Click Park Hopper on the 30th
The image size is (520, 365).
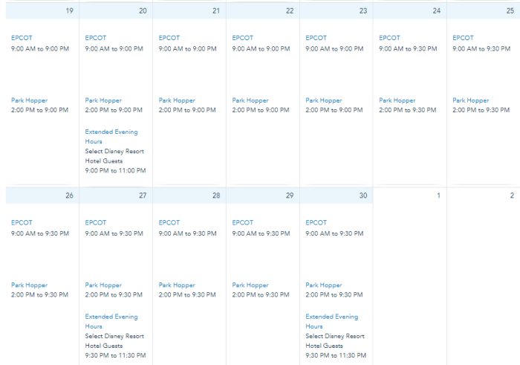pos(324,285)
